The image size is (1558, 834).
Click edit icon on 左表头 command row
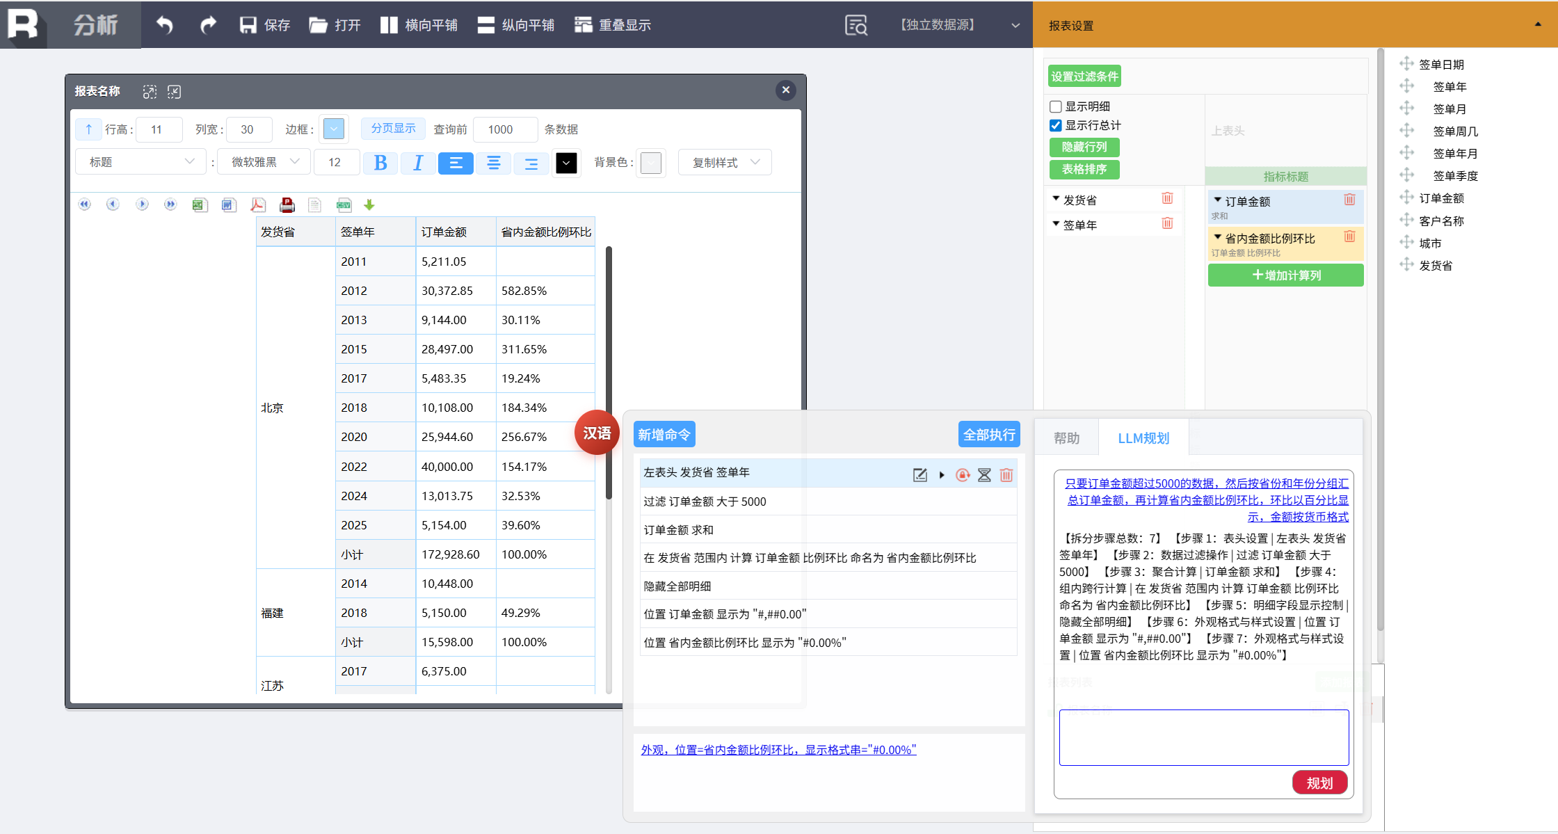pos(919,475)
